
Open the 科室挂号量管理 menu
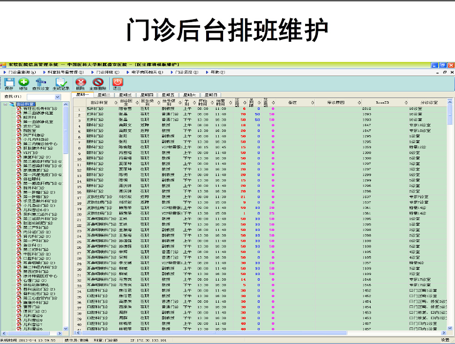[65, 72]
